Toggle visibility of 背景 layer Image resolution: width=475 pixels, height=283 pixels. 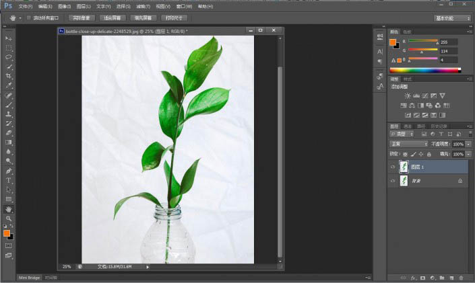click(393, 181)
